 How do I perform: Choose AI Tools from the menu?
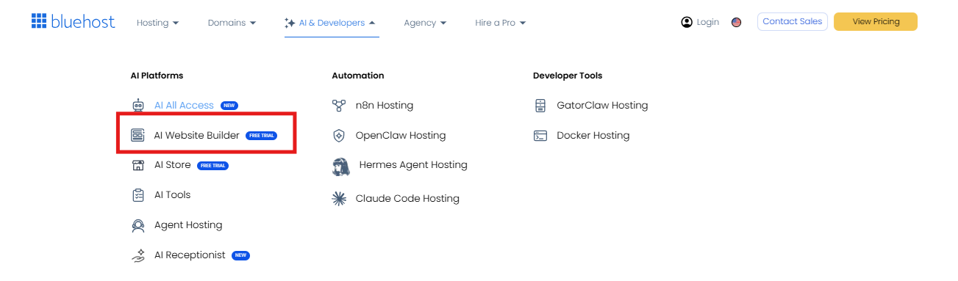pos(173,195)
